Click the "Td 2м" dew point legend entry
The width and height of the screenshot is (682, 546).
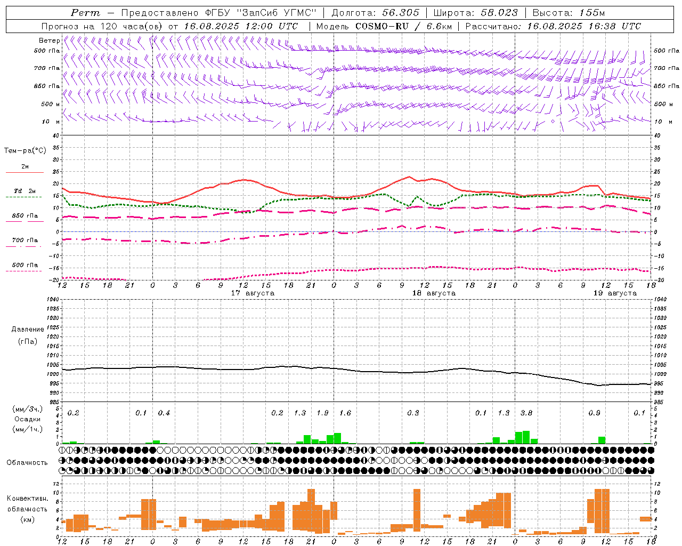click(25, 191)
